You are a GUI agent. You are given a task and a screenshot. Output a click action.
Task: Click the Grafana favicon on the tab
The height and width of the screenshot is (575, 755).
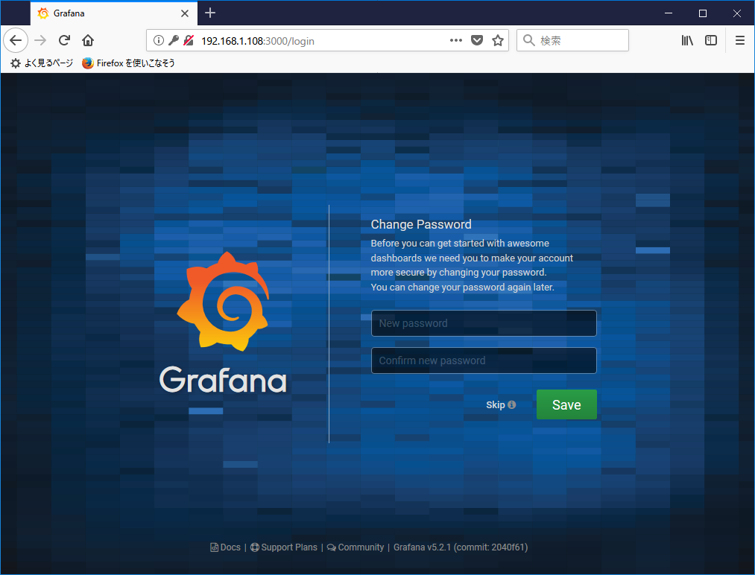coord(43,13)
